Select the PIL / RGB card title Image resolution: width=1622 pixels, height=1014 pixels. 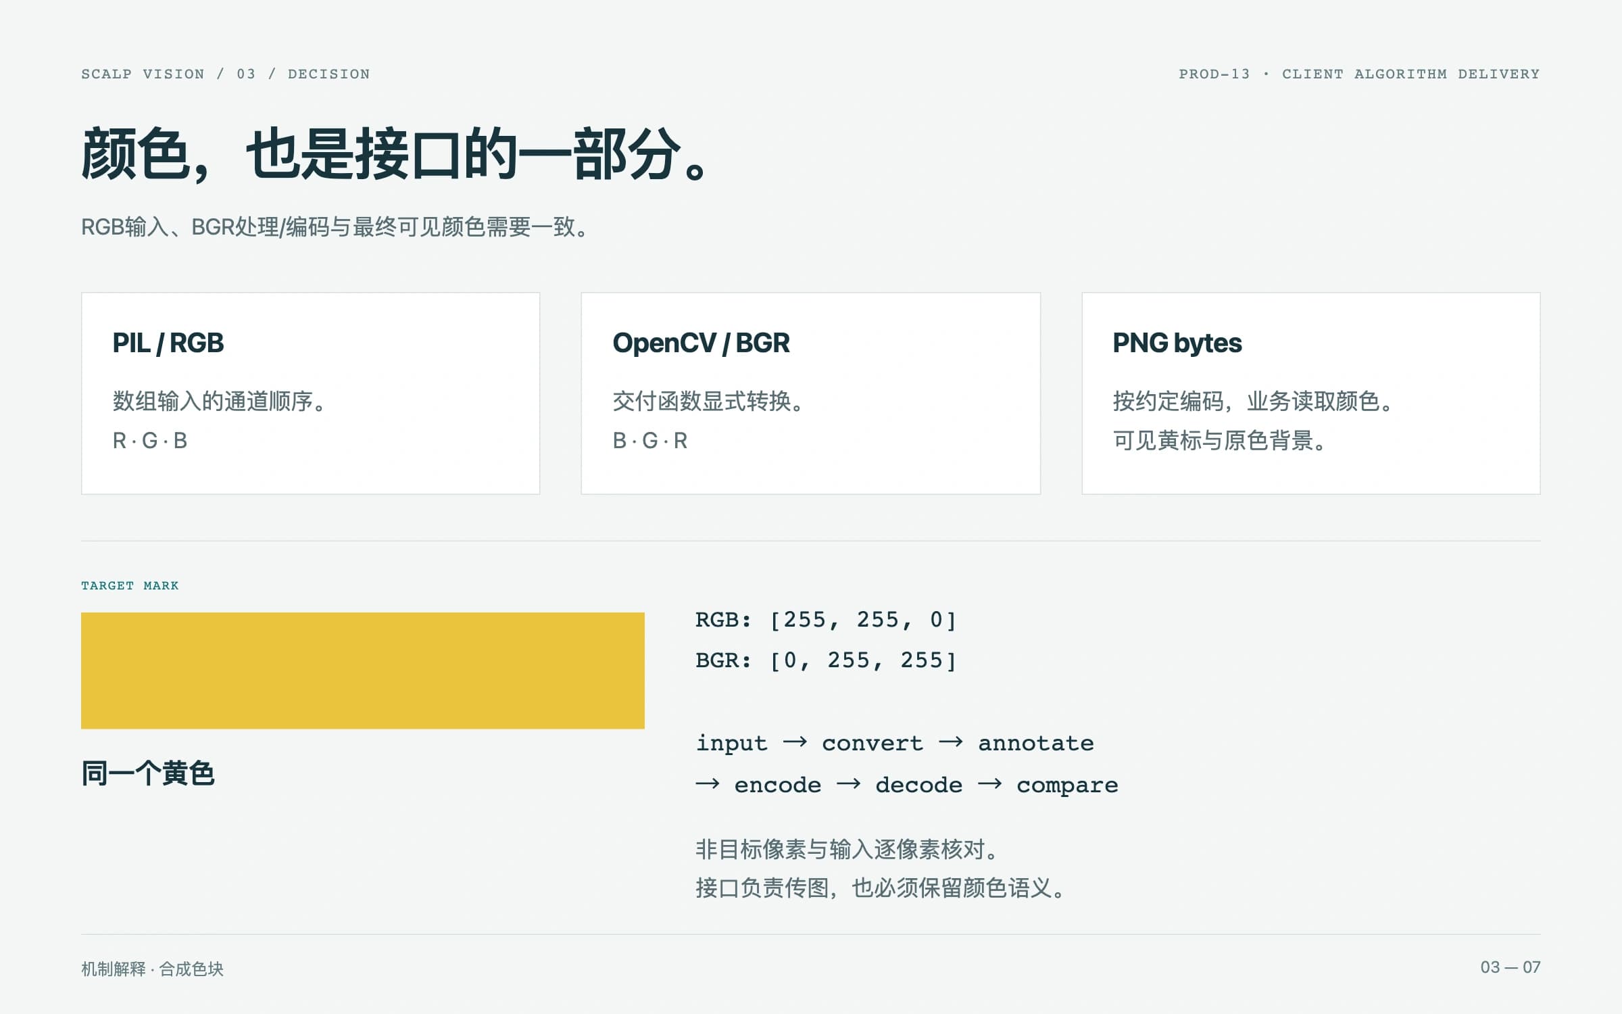coord(168,343)
